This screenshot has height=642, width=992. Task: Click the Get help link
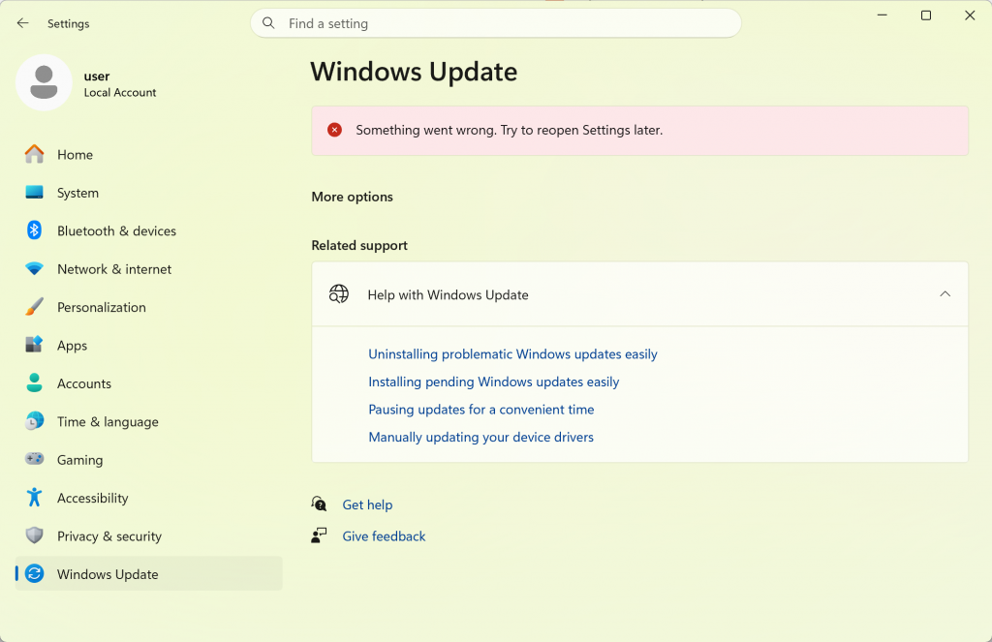tap(367, 504)
